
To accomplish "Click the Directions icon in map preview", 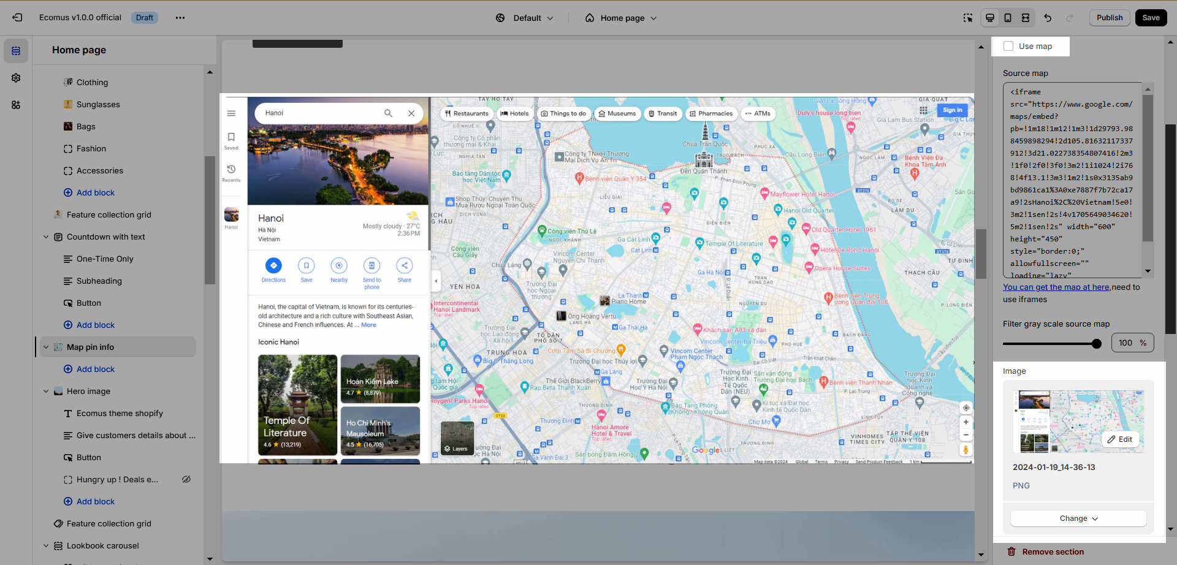I will pyautogui.click(x=273, y=265).
